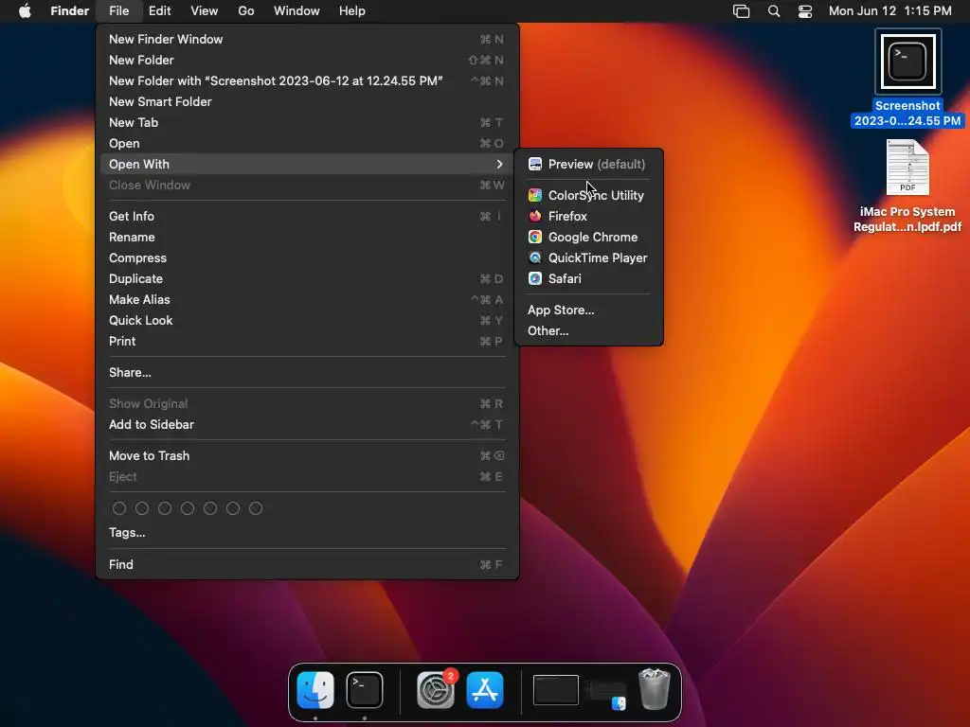Close the File menu in menu bar
Image resolution: width=970 pixels, height=727 pixels.
pos(118,11)
